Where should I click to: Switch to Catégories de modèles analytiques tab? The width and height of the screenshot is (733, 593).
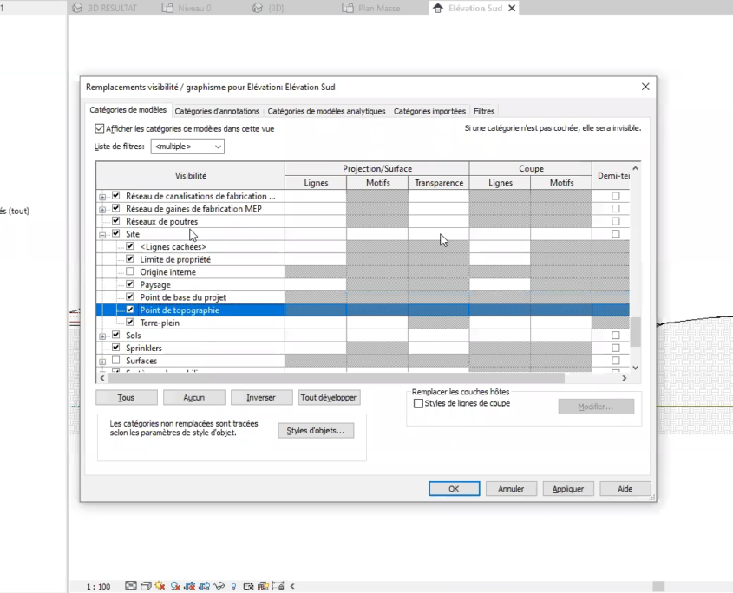pyautogui.click(x=326, y=111)
